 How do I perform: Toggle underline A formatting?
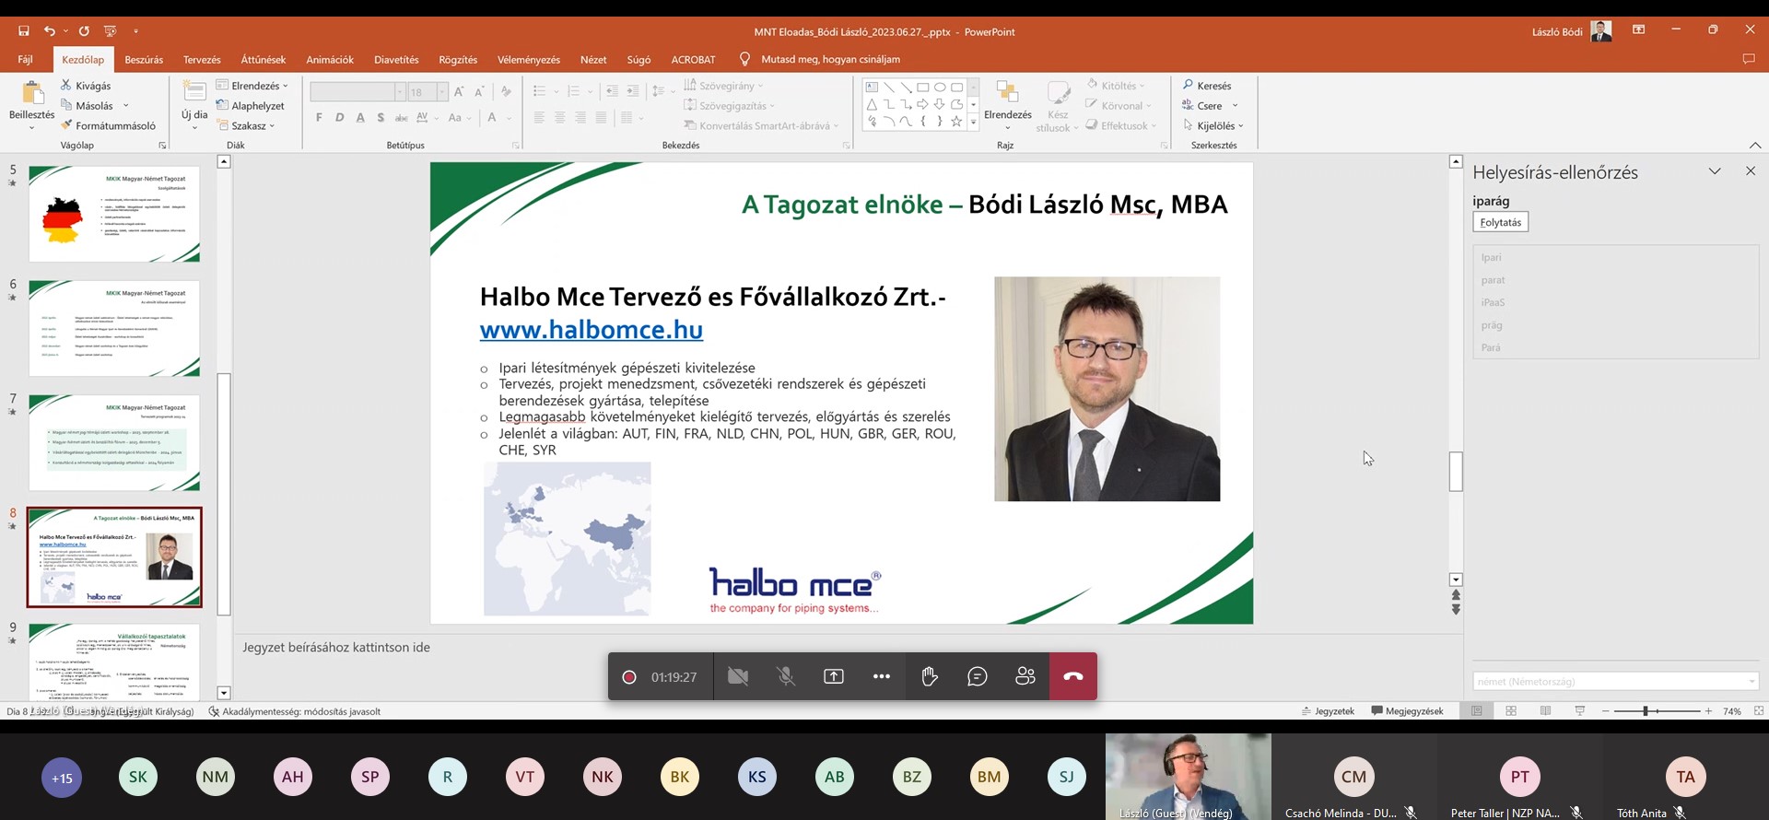point(360,117)
